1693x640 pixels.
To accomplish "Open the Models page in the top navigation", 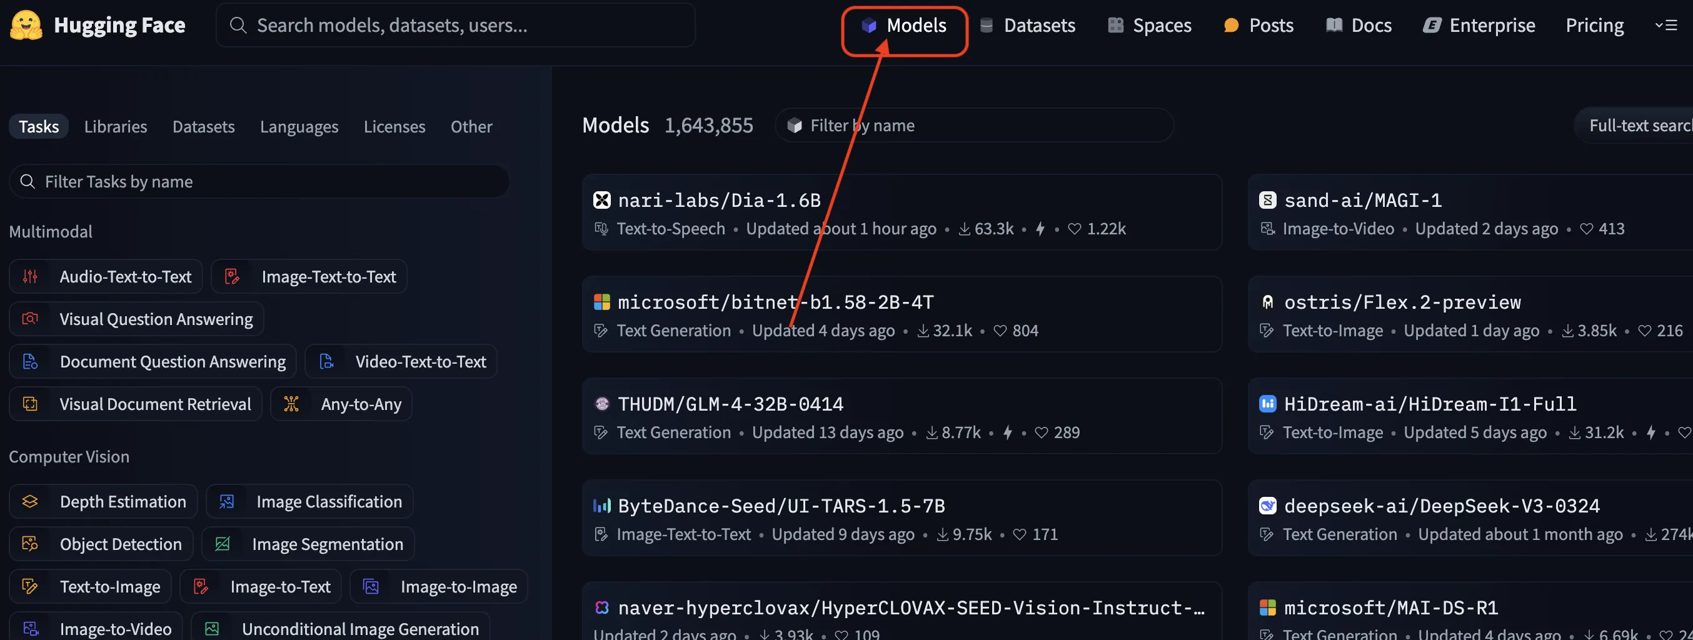I will [x=905, y=25].
